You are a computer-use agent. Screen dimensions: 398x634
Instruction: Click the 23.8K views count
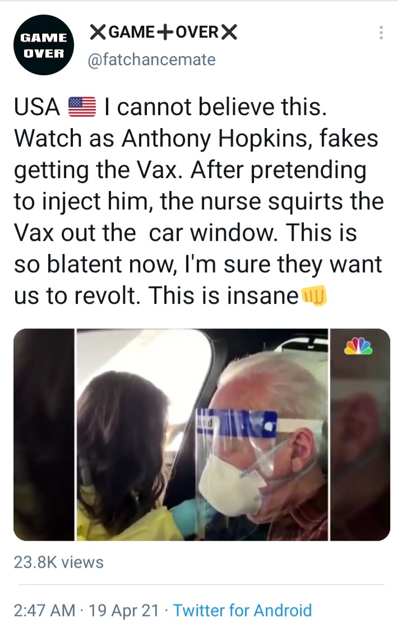click(58, 563)
